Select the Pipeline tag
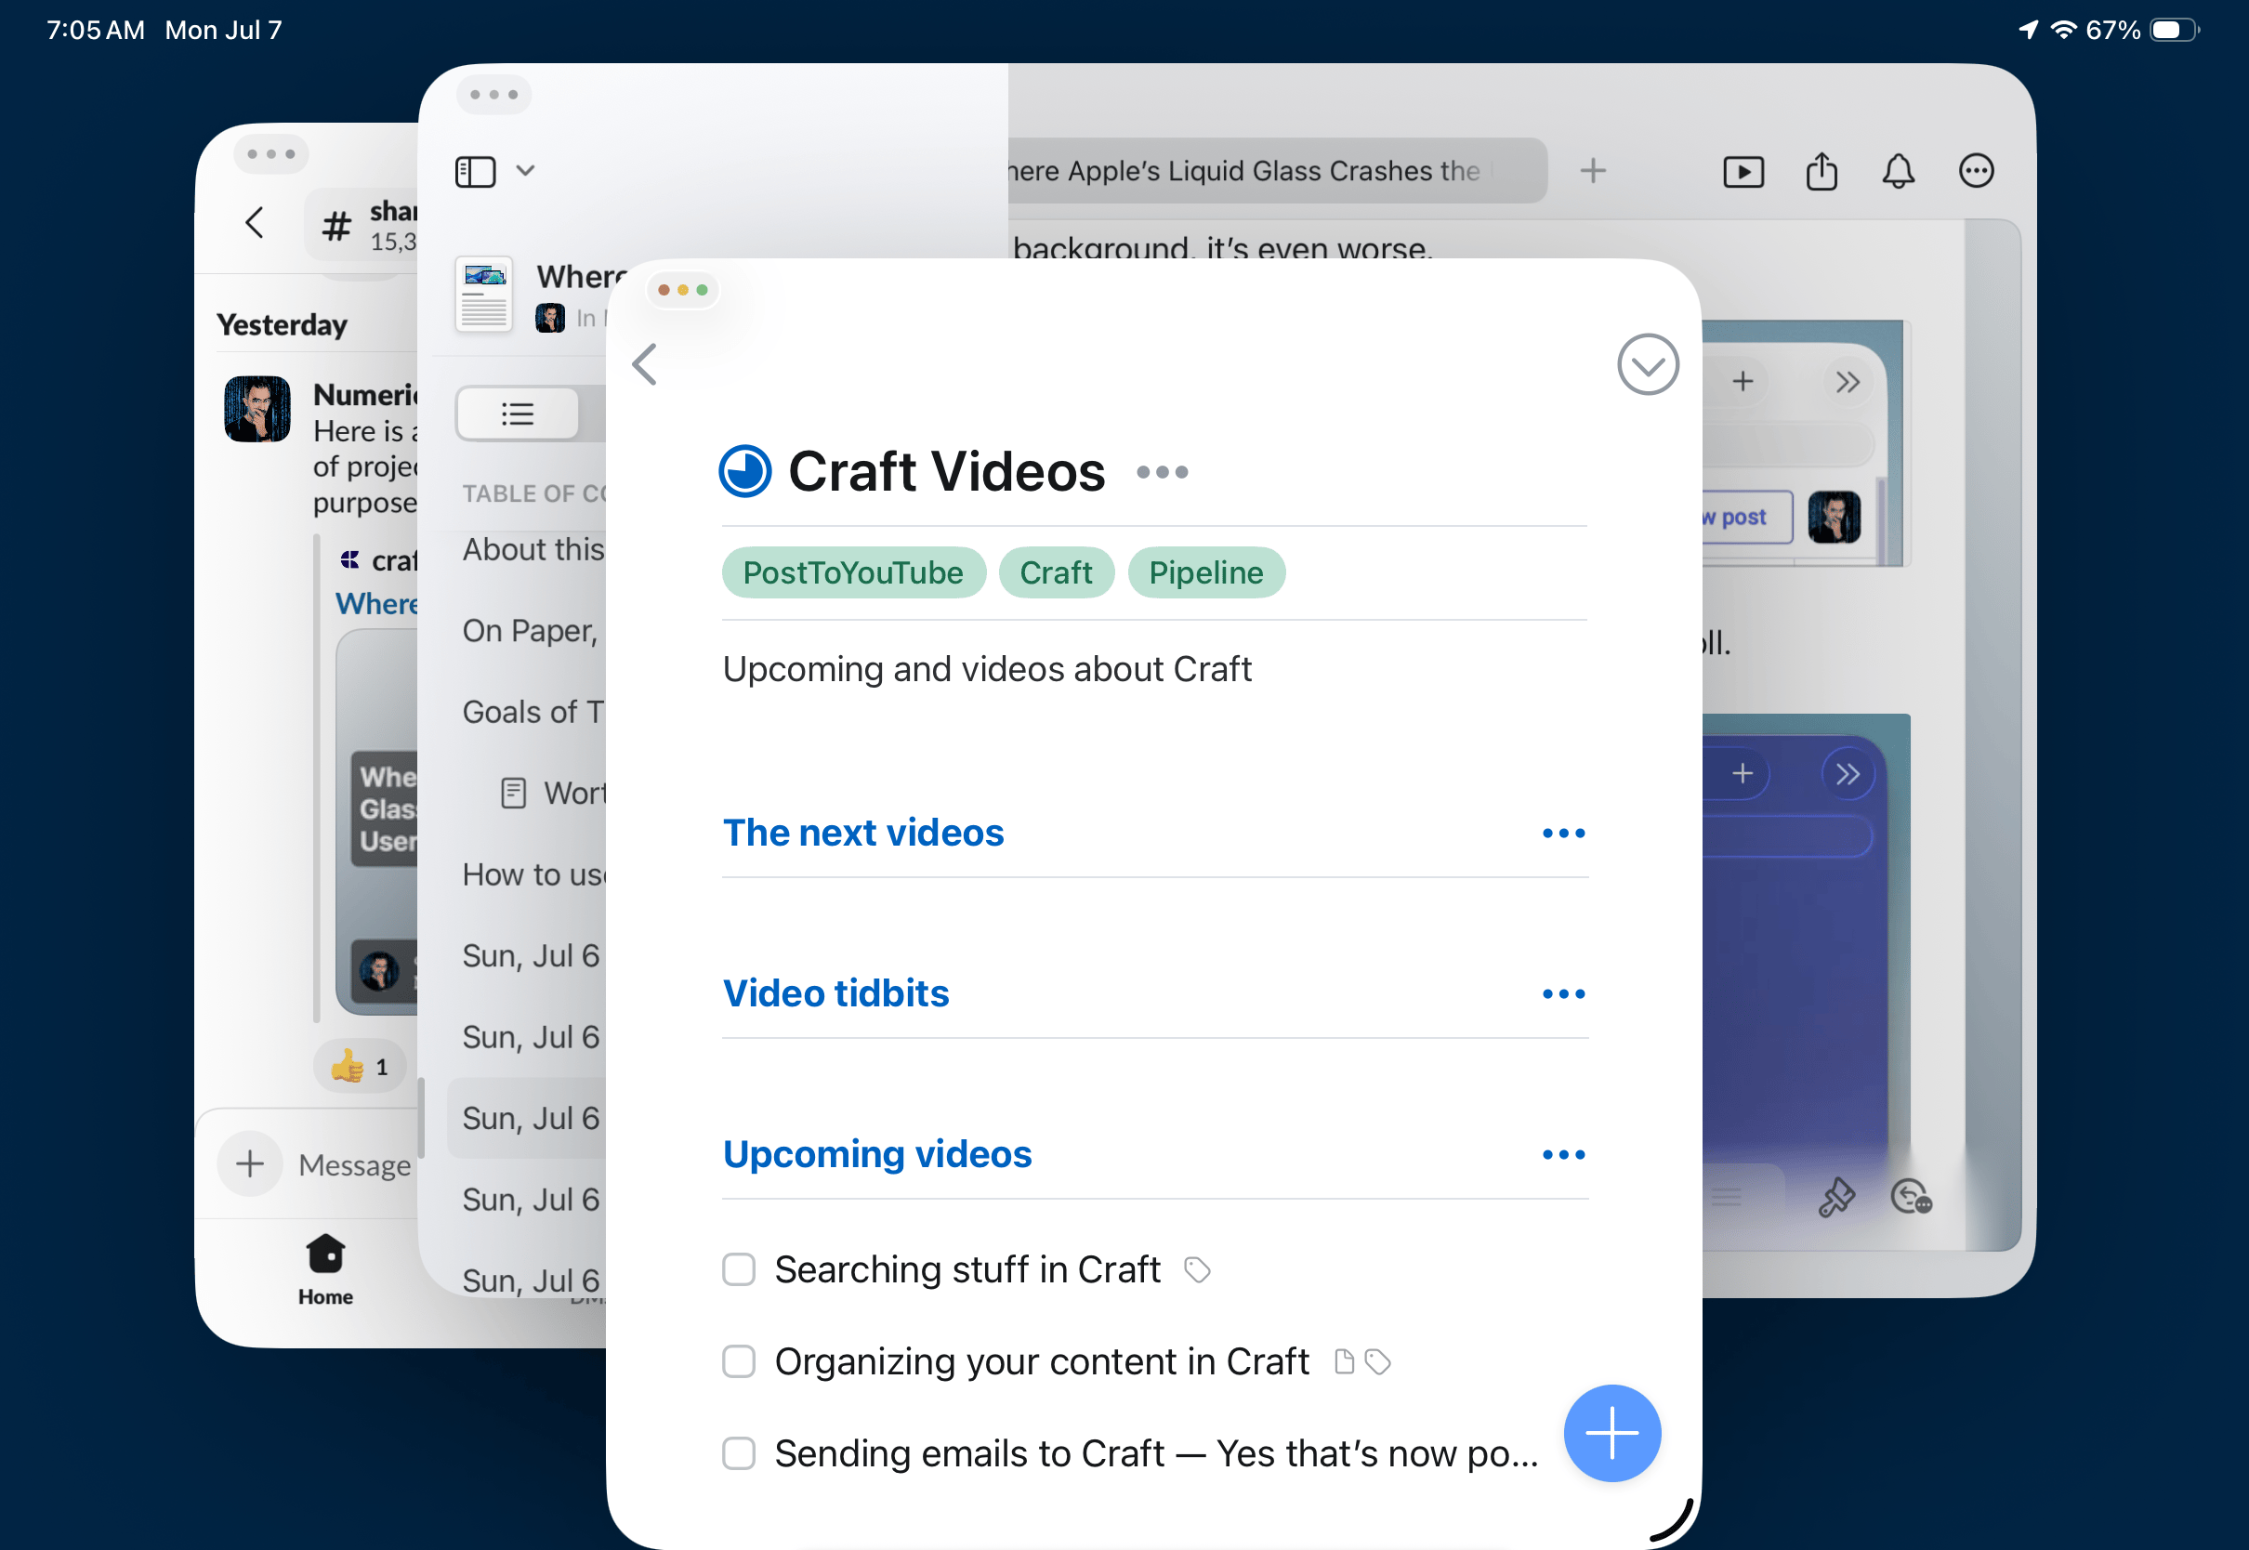 pyautogui.click(x=1205, y=572)
